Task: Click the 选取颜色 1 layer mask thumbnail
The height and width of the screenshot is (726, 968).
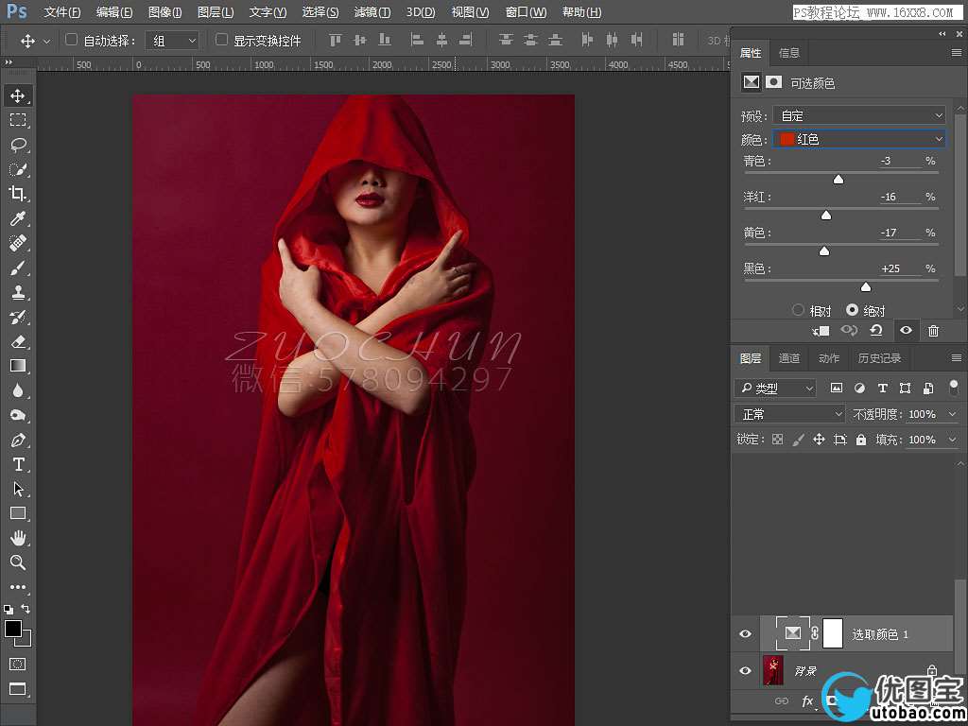Action: click(833, 633)
